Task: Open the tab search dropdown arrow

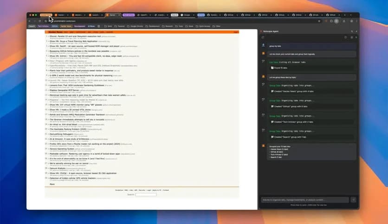Action: (350, 15)
